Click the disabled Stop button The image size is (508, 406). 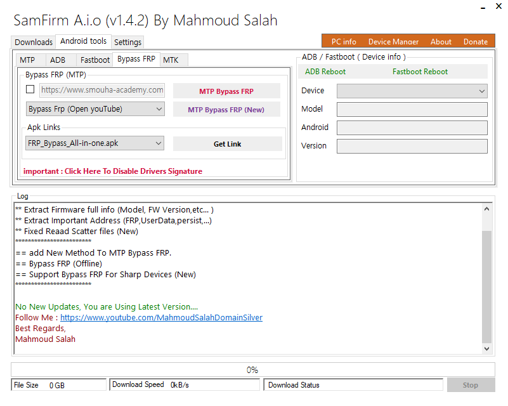pyautogui.click(x=471, y=385)
